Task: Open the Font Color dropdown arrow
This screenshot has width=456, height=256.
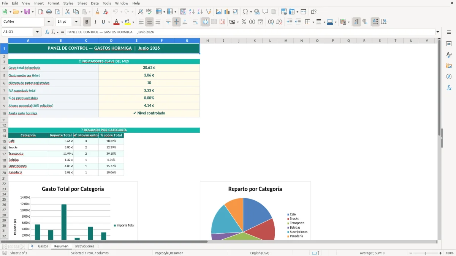Action: (122, 22)
